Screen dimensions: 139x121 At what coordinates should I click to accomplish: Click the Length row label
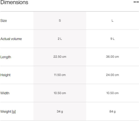click(6, 57)
